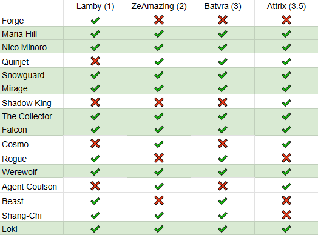Click the red X for Forge under ZeAmazing
This screenshot has height=235, width=318.
coord(159,20)
